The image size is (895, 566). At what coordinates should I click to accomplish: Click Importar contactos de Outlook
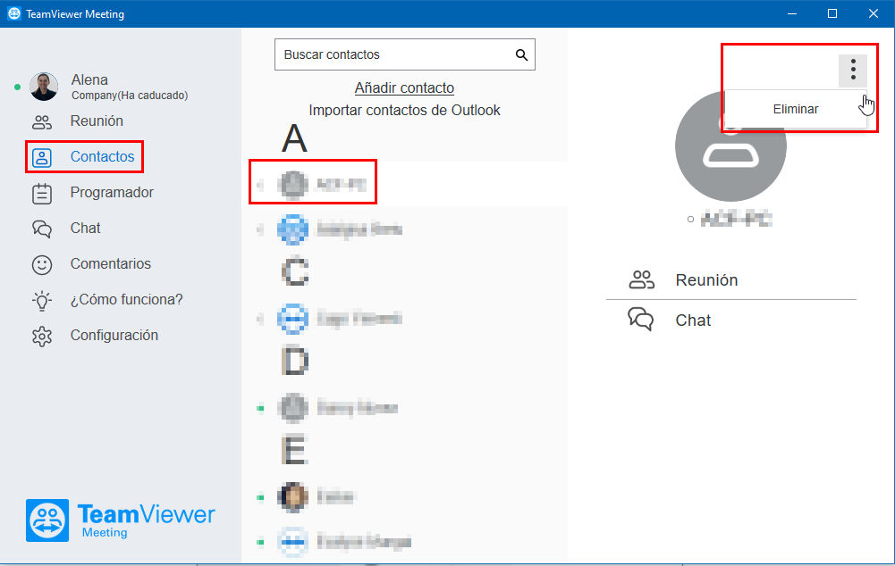pos(404,110)
